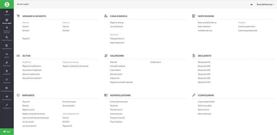Click Sincronizare cloud icon in sidebar

(7, 98)
